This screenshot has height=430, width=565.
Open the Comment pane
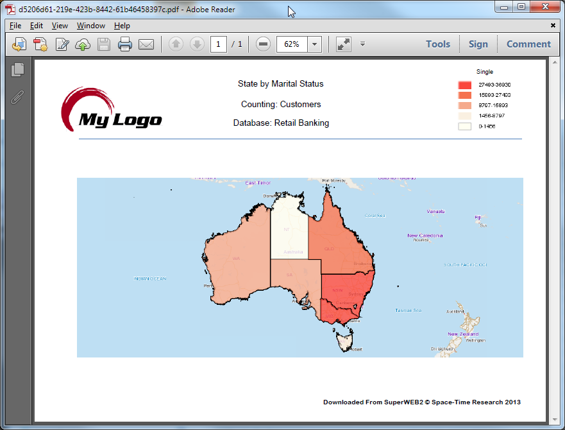[x=528, y=44]
